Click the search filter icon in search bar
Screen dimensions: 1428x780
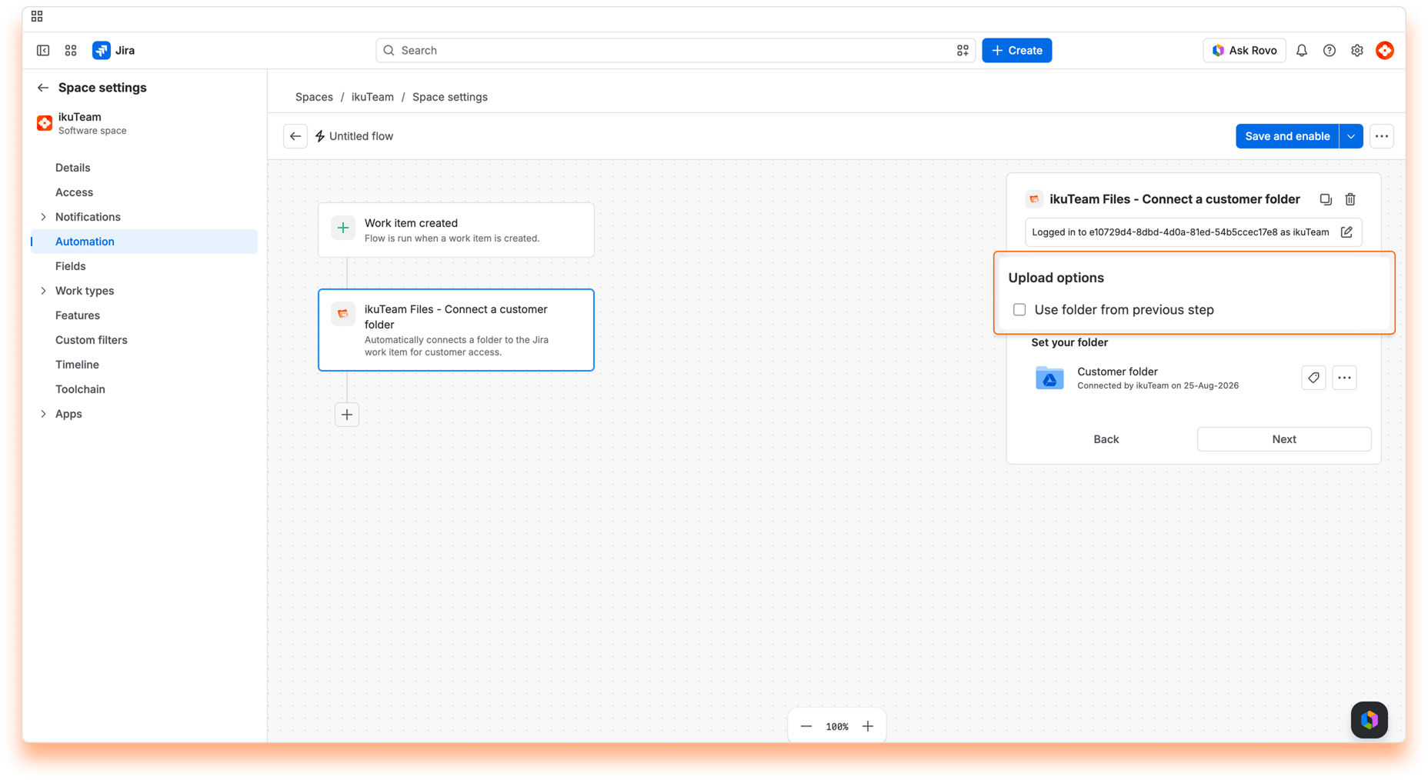click(x=963, y=50)
